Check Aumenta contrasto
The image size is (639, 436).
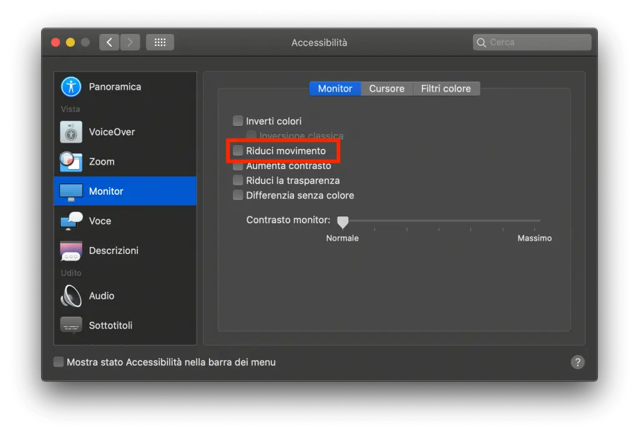point(238,165)
